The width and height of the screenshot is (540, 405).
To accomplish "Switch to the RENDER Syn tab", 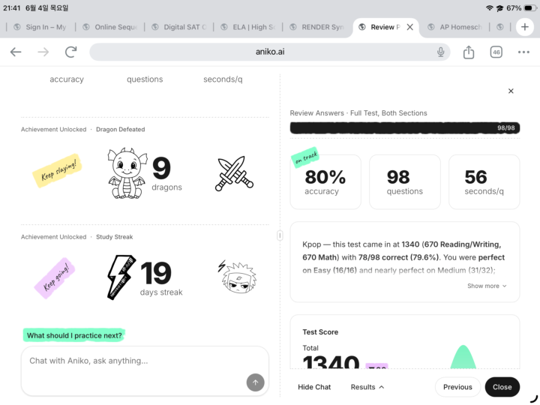I will (x=316, y=27).
